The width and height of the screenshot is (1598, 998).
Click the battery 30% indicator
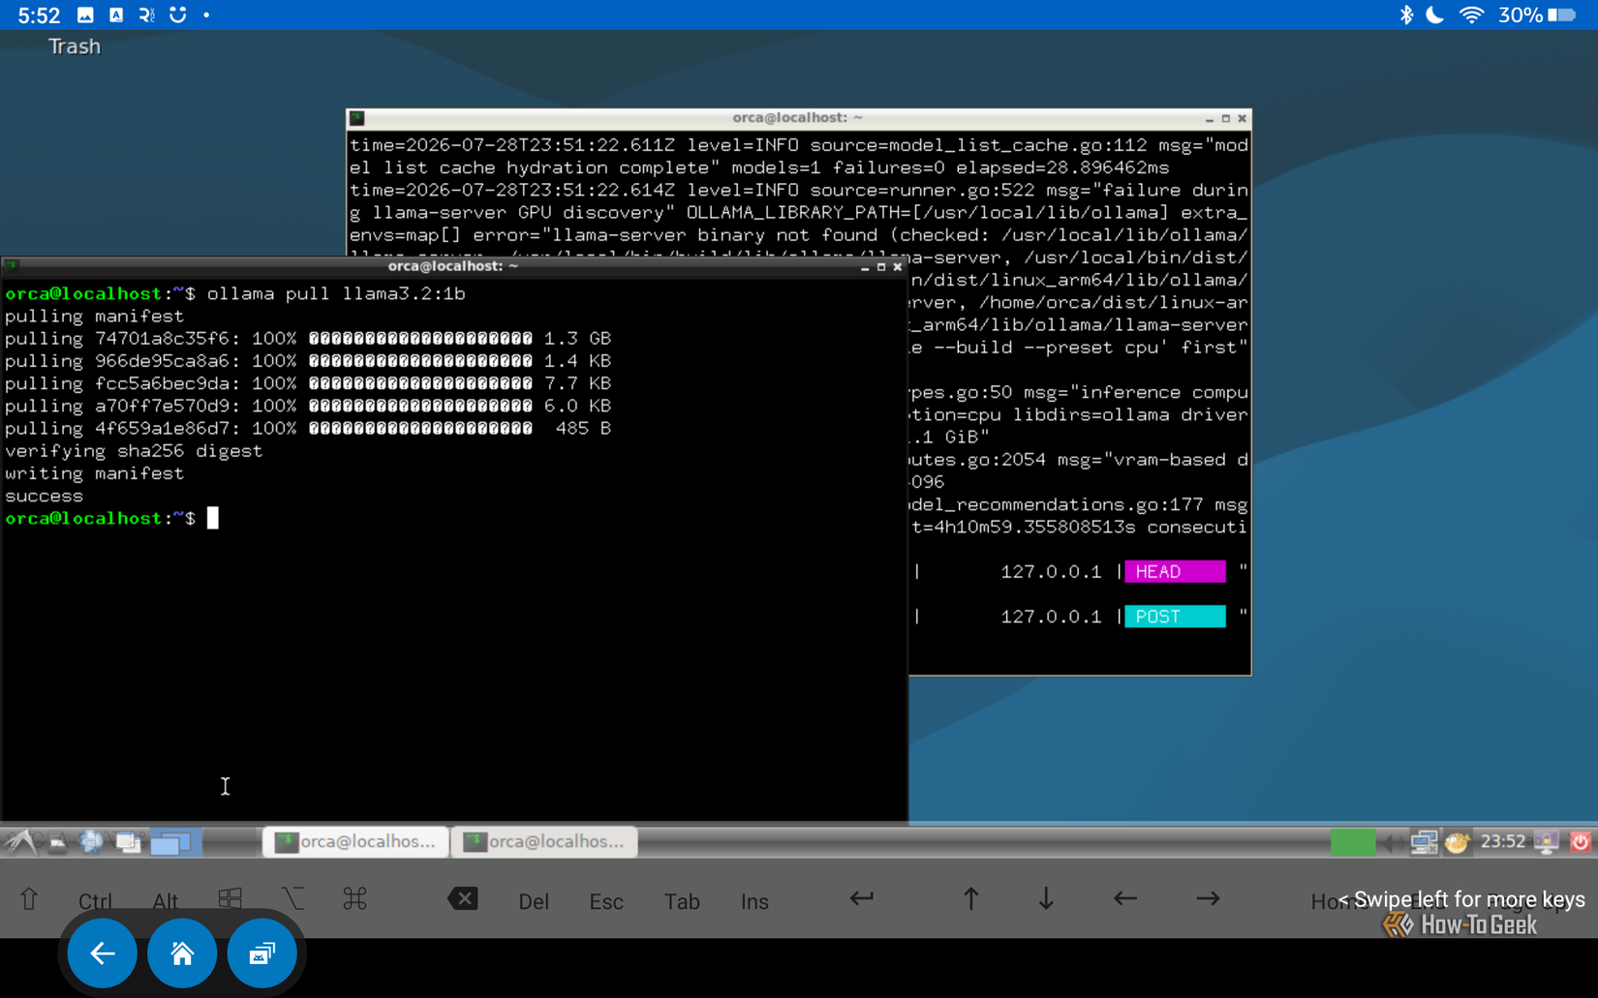coord(1537,15)
